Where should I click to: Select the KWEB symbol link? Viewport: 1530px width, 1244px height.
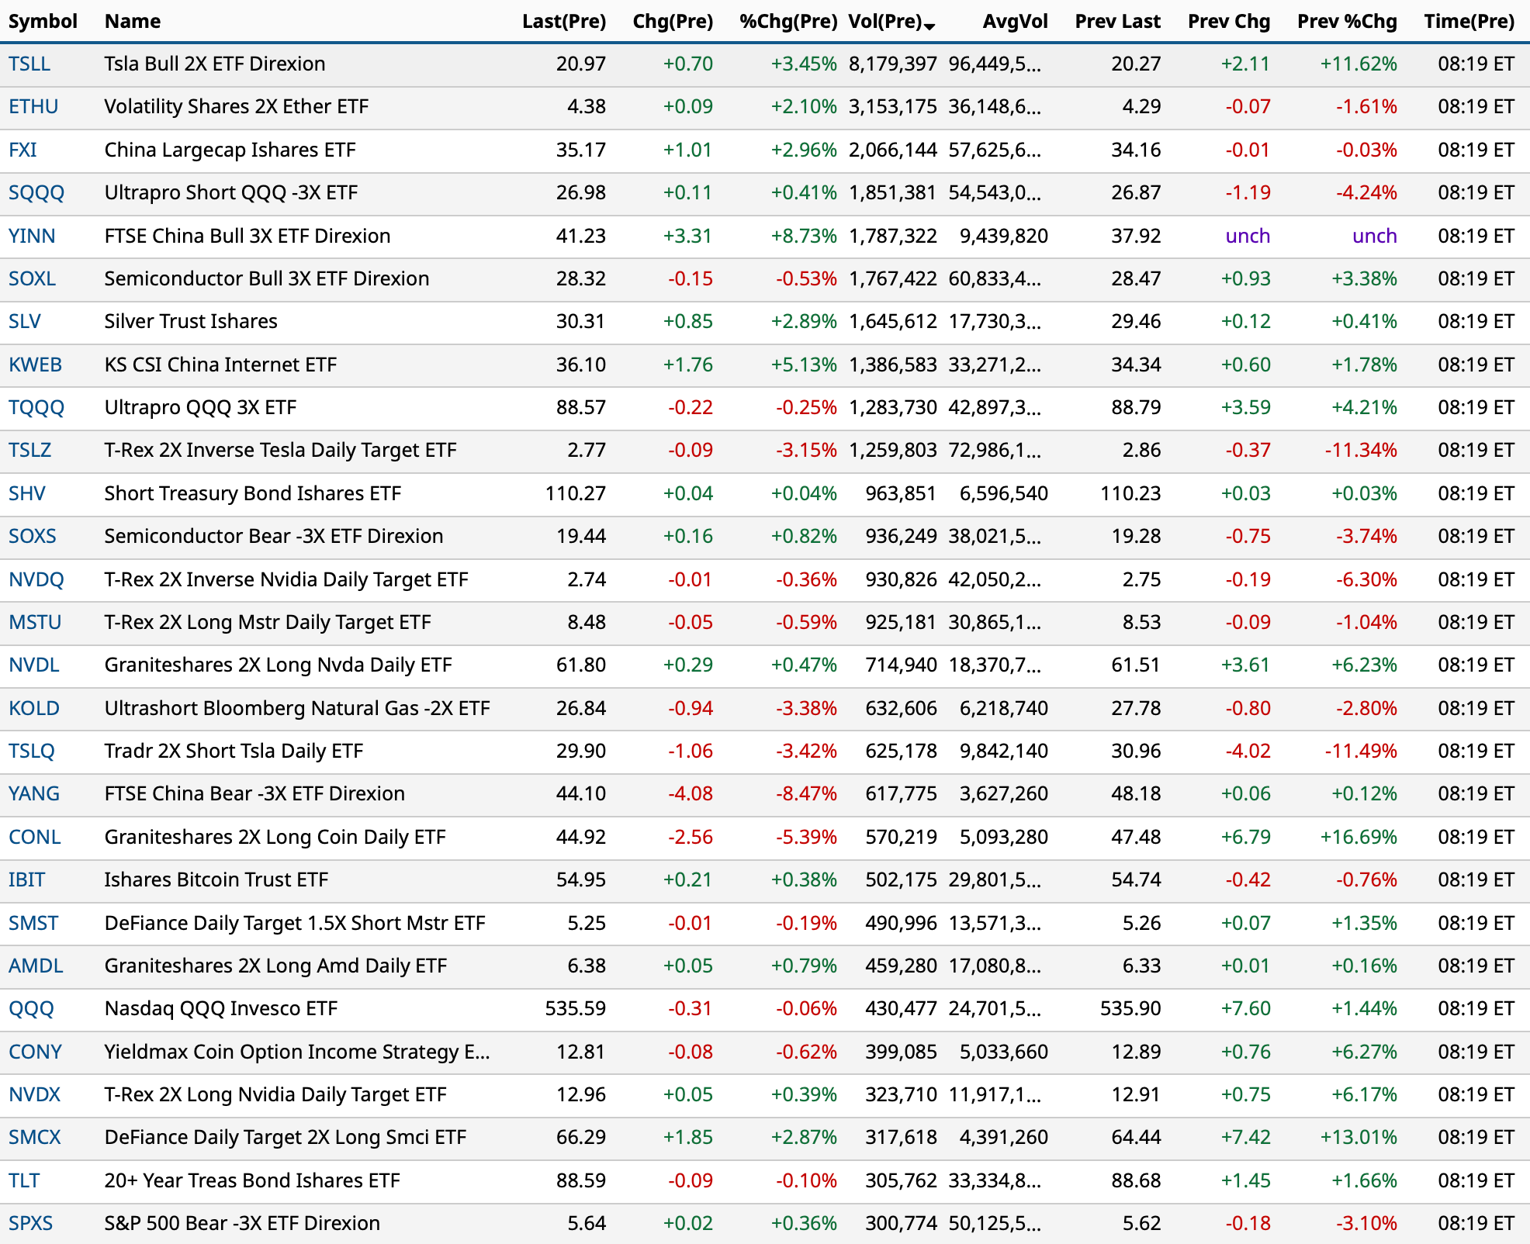point(35,365)
